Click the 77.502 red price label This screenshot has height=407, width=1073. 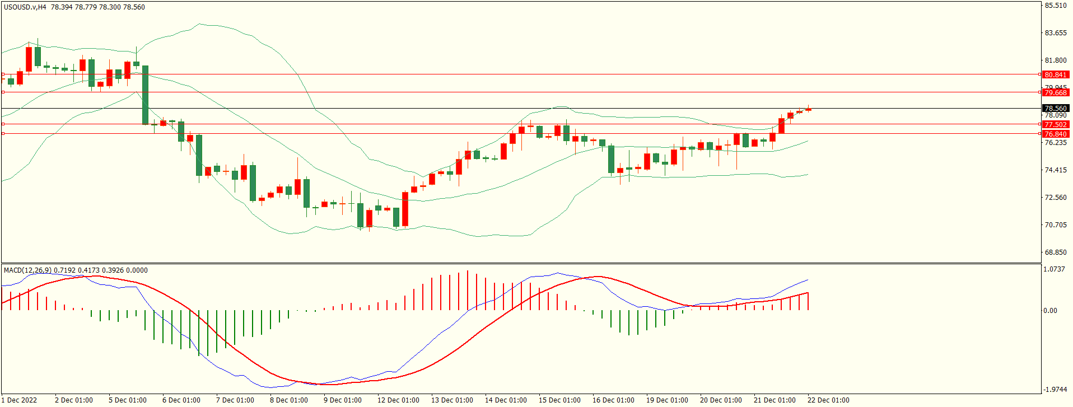[x=1055, y=125]
